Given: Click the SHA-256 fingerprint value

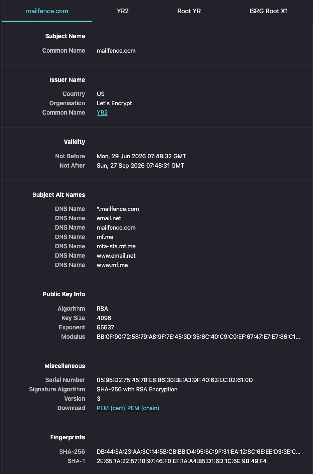Looking at the screenshot, I should click(x=199, y=452).
